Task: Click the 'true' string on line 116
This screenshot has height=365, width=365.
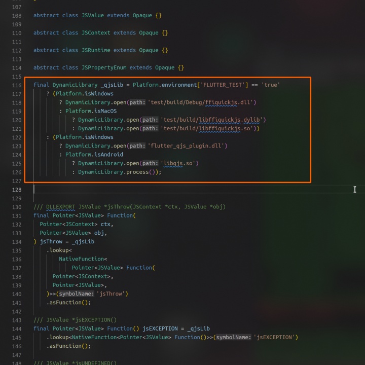Action: [271, 85]
